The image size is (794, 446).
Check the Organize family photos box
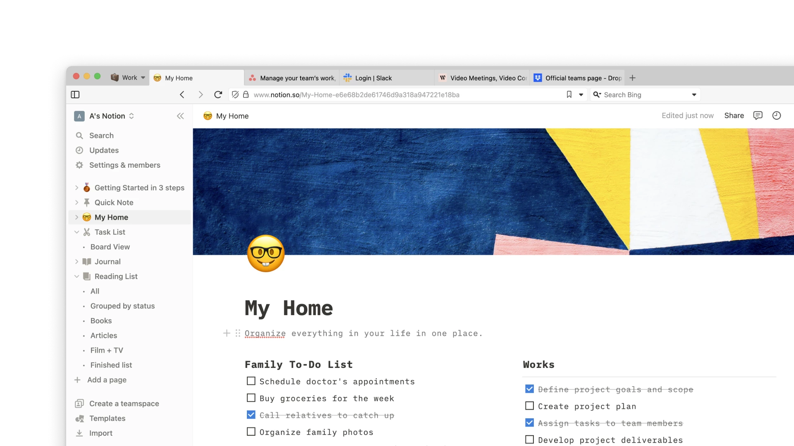(x=251, y=432)
